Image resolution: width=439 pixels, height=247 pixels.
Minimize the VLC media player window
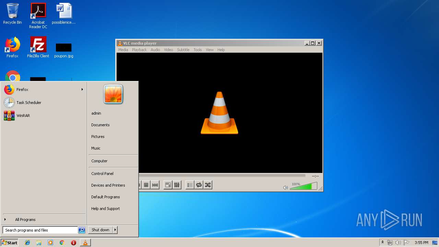pyautogui.click(x=307, y=43)
